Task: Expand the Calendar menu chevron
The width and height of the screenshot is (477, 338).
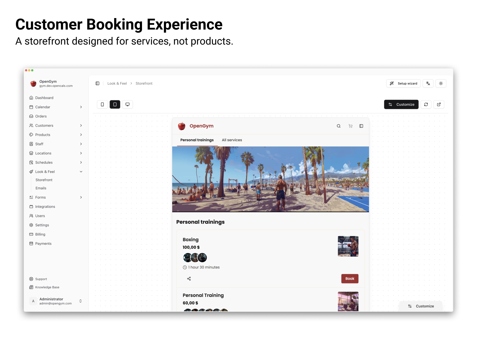Action: tap(81, 107)
